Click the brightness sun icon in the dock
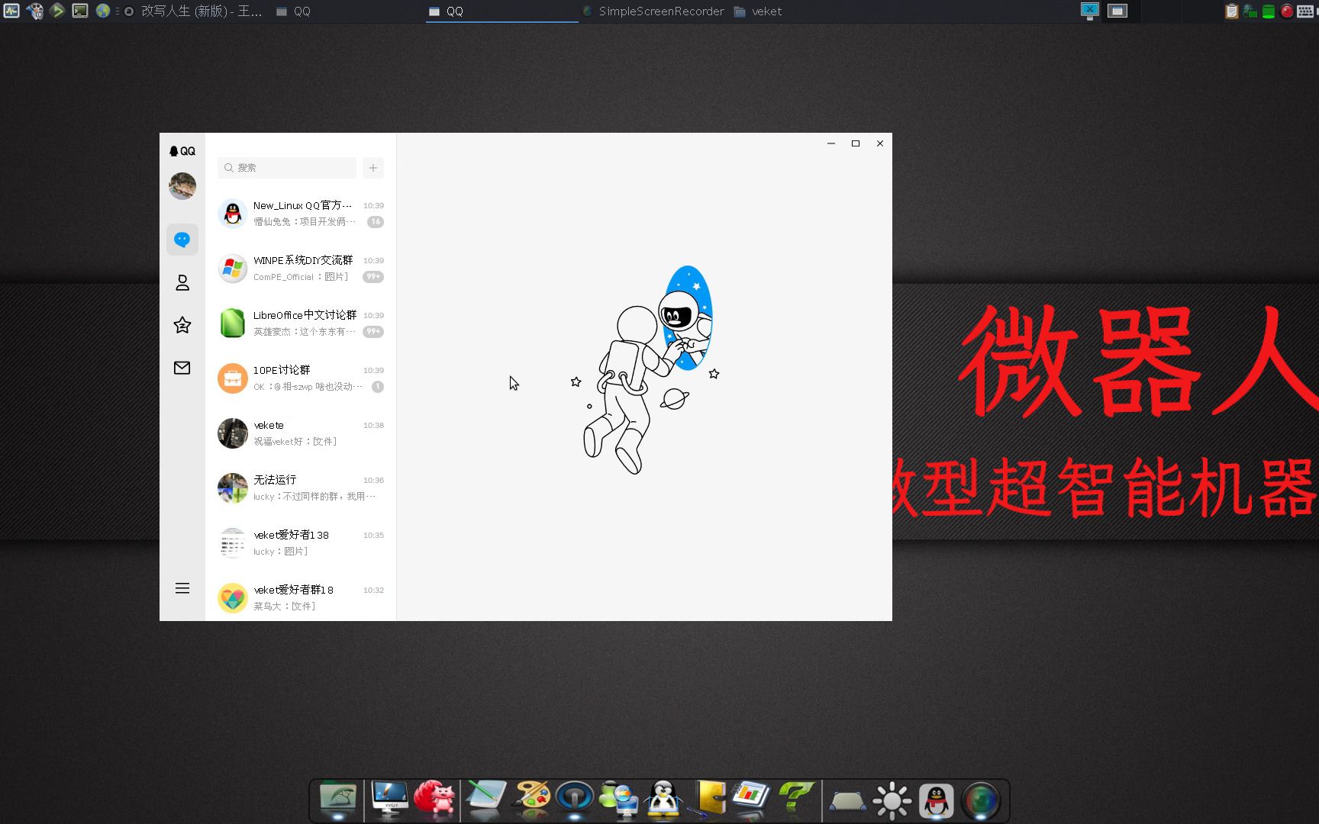Viewport: 1319px width, 824px height. coord(892,800)
